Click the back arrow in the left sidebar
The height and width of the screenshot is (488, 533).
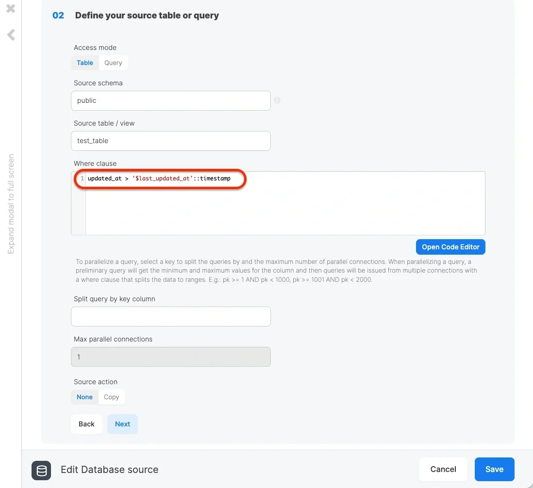[10, 34]
